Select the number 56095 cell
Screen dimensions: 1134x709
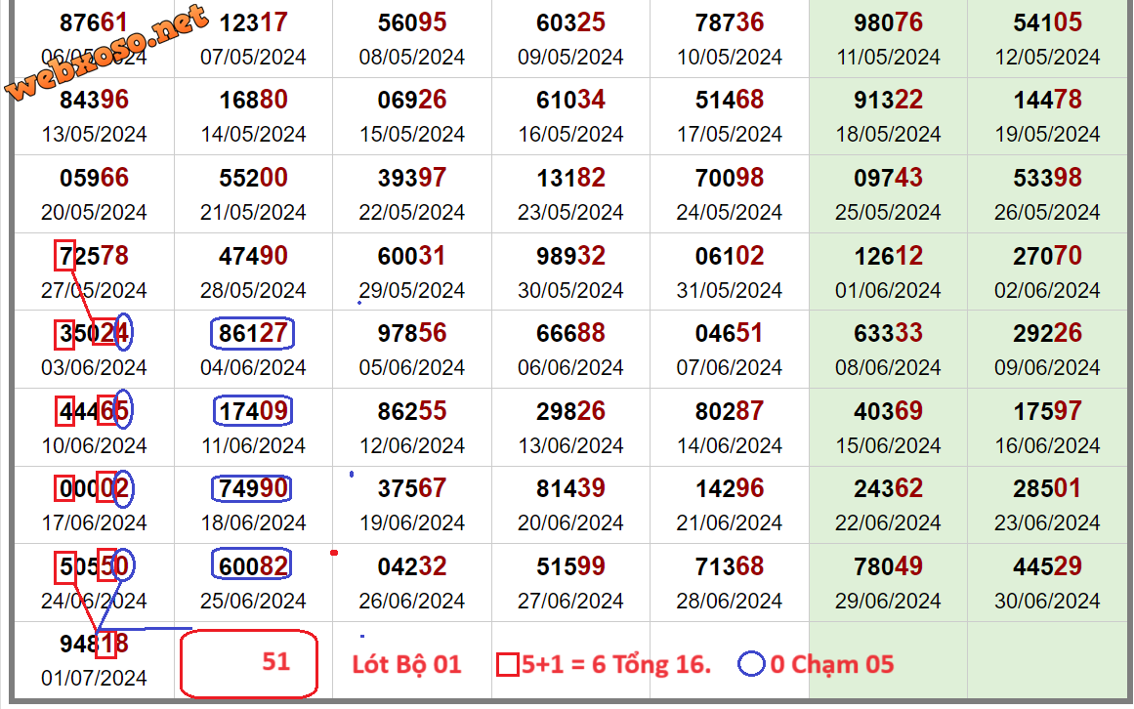(x=412, y=22)
